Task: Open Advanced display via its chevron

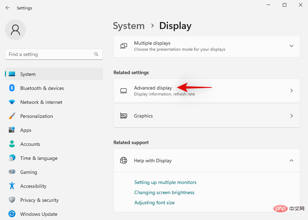Action: click(x=292, y=90)
